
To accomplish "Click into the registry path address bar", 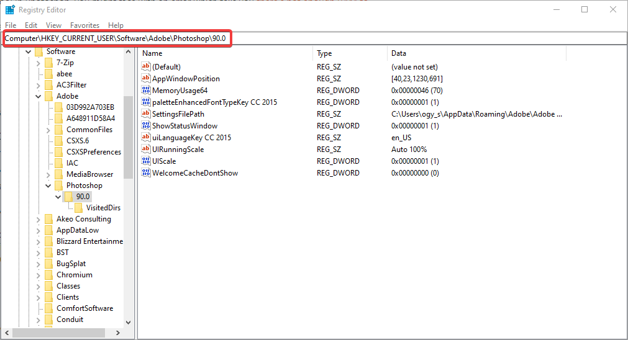I will pos(315,38).
